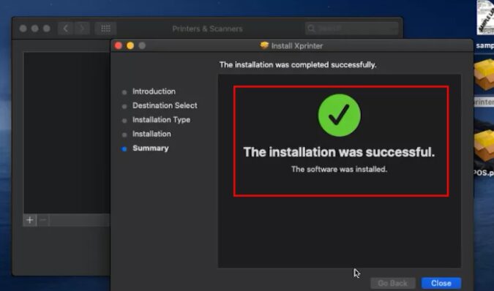
Task: Select the Installation step
Action: click(151, 134)
